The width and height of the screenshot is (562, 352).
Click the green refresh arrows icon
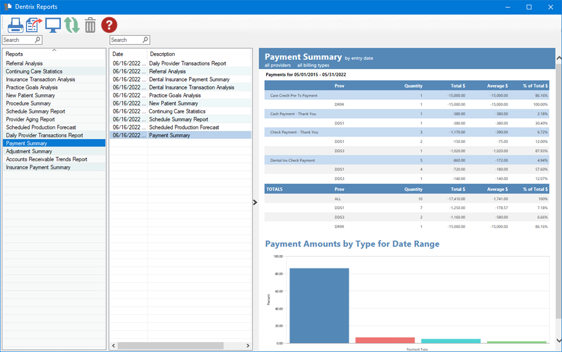72,25
